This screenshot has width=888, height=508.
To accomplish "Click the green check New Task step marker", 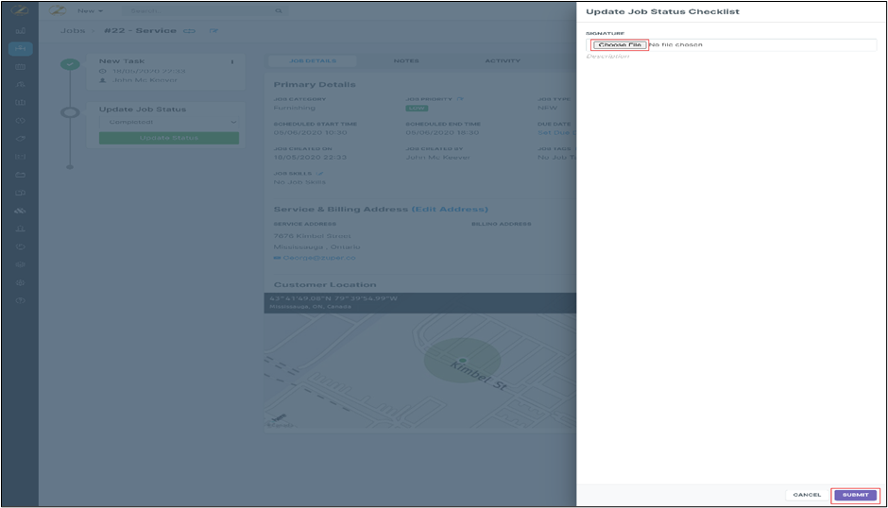I will (70, 64).
